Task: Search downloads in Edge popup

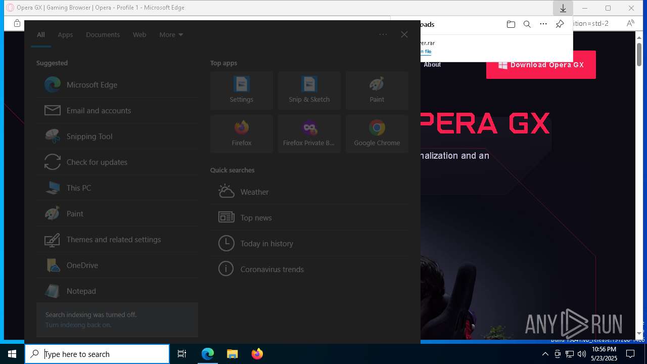Action: click(x=527, y=24)
